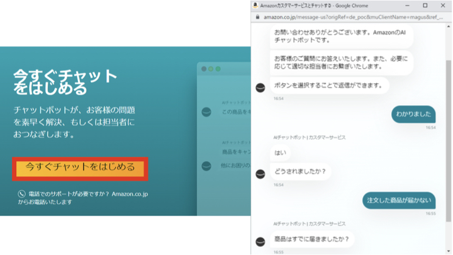This screenshot has height=255, width=453.
Task: Click the amazon.co.jp address bar URL
Action: (353, 17)
